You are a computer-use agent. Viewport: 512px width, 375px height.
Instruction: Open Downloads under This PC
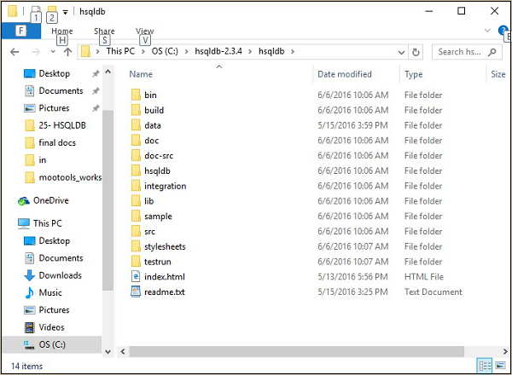click(x=60, y=275)
